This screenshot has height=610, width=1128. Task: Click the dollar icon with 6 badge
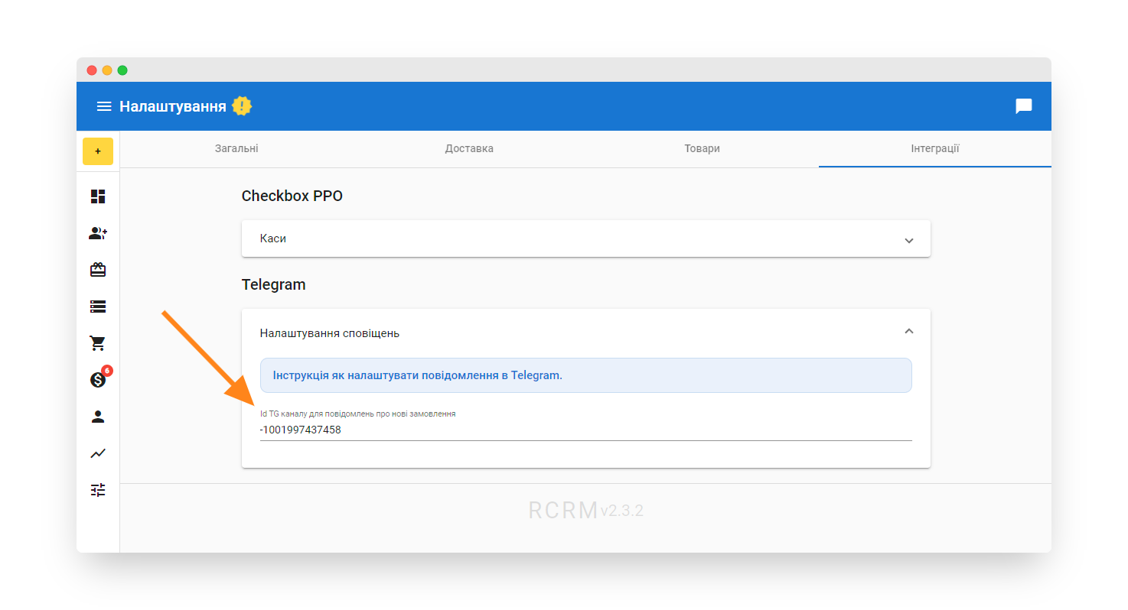[98, 379]
